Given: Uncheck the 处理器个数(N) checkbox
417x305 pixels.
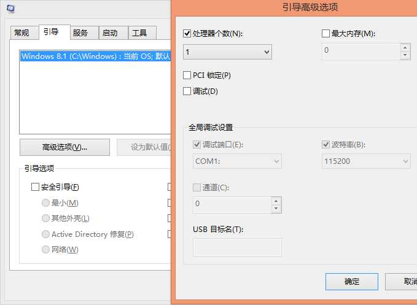Looking at the screenshot, I should click(187, 34).
